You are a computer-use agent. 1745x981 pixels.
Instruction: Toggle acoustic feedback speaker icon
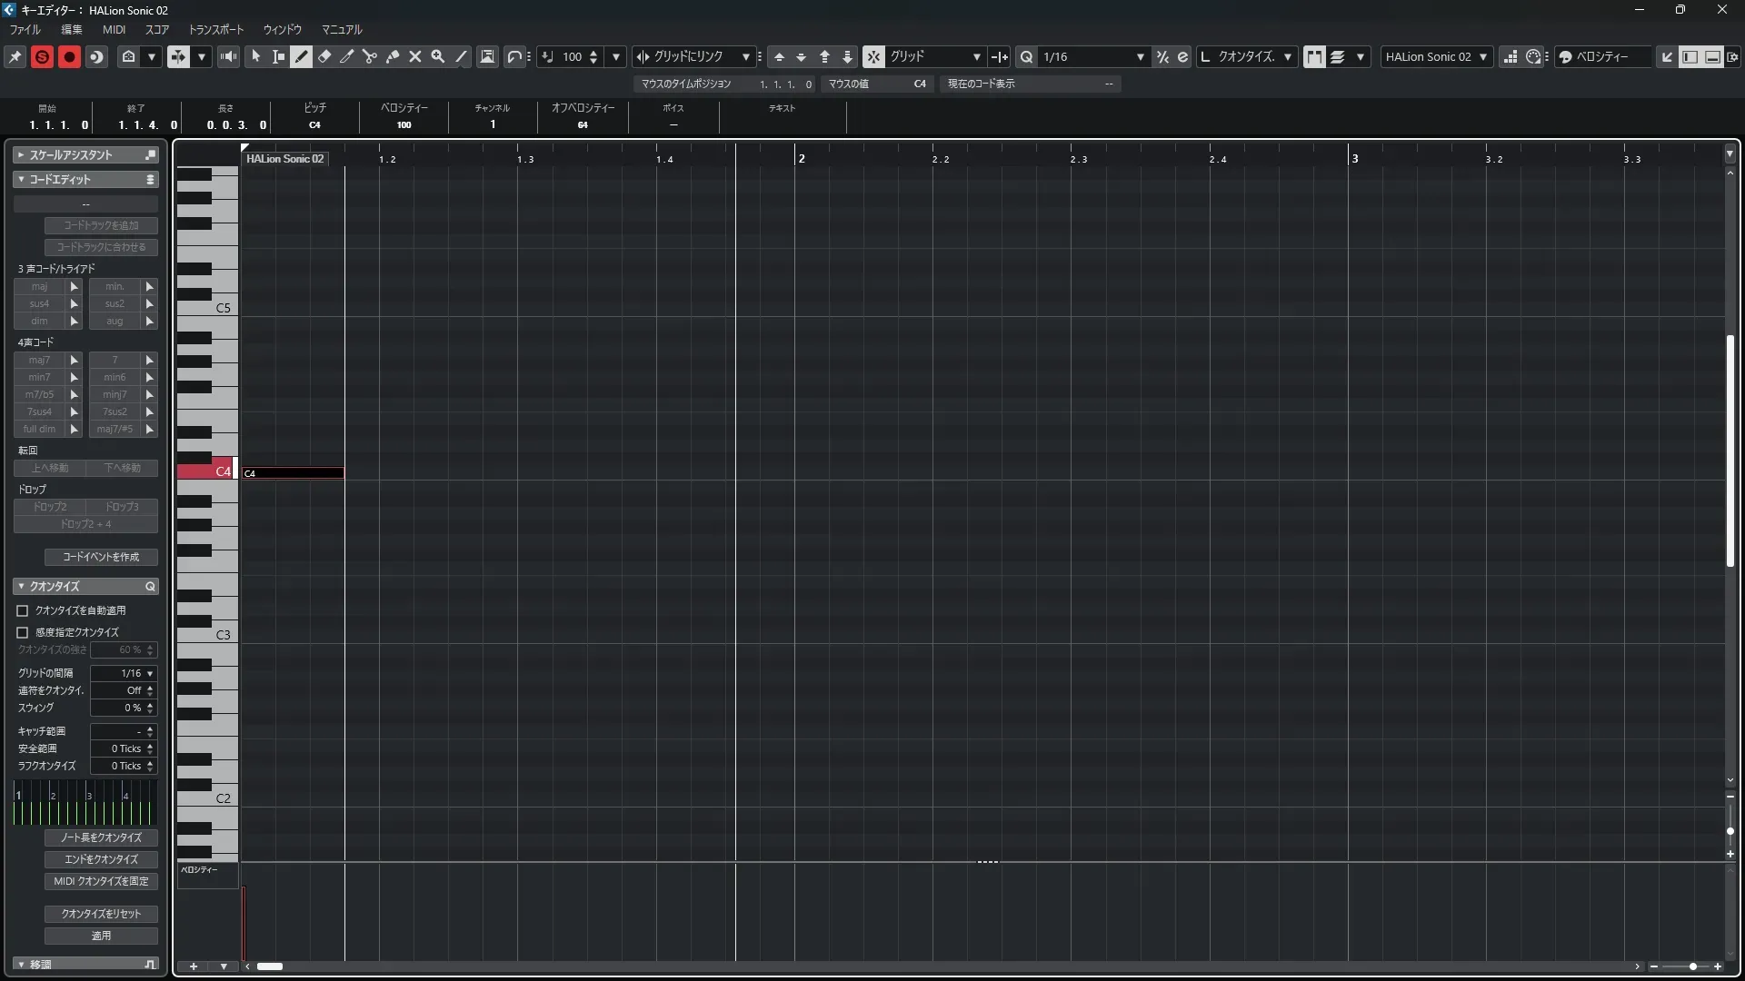pos(228,56)
